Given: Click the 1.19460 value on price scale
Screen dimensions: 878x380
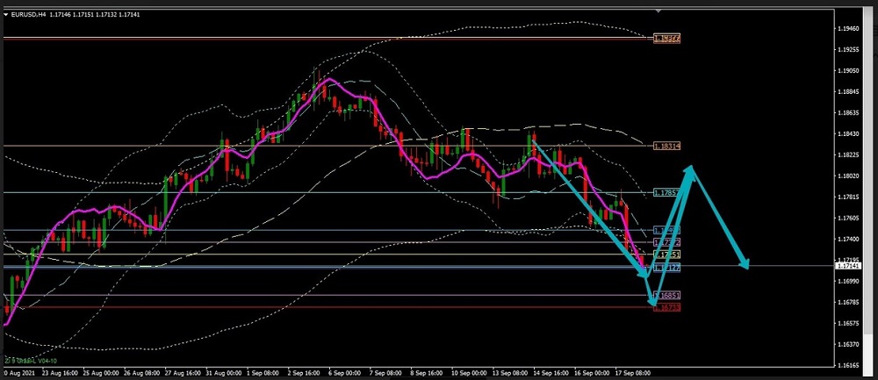Looking at the screenshot, I should tap(847, 28).
